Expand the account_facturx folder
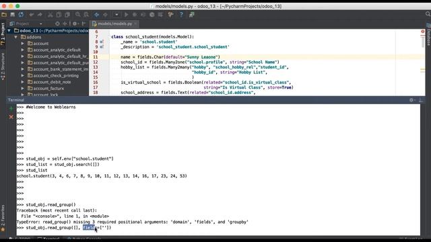 pos(23,88)
